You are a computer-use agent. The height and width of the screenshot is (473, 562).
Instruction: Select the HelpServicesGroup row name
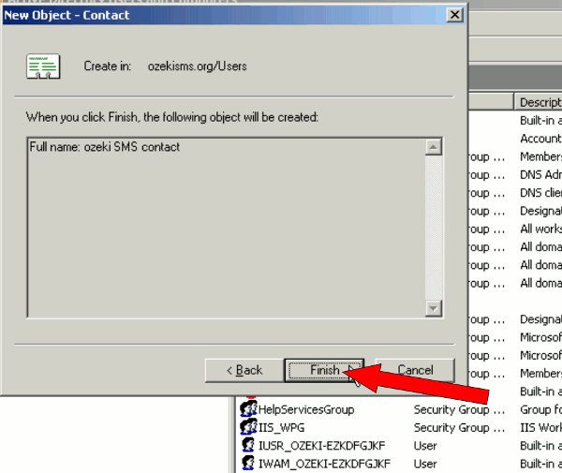[x=306, y=409]
